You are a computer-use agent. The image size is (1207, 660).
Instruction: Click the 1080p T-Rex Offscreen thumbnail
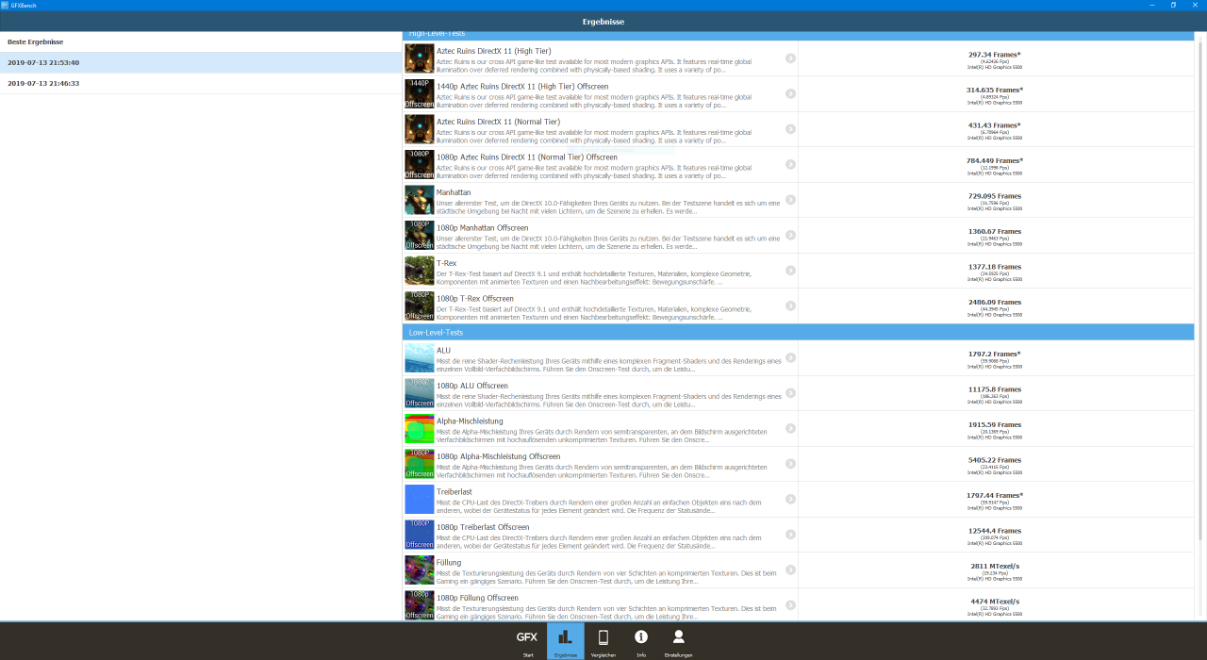[x=420, y=305]
